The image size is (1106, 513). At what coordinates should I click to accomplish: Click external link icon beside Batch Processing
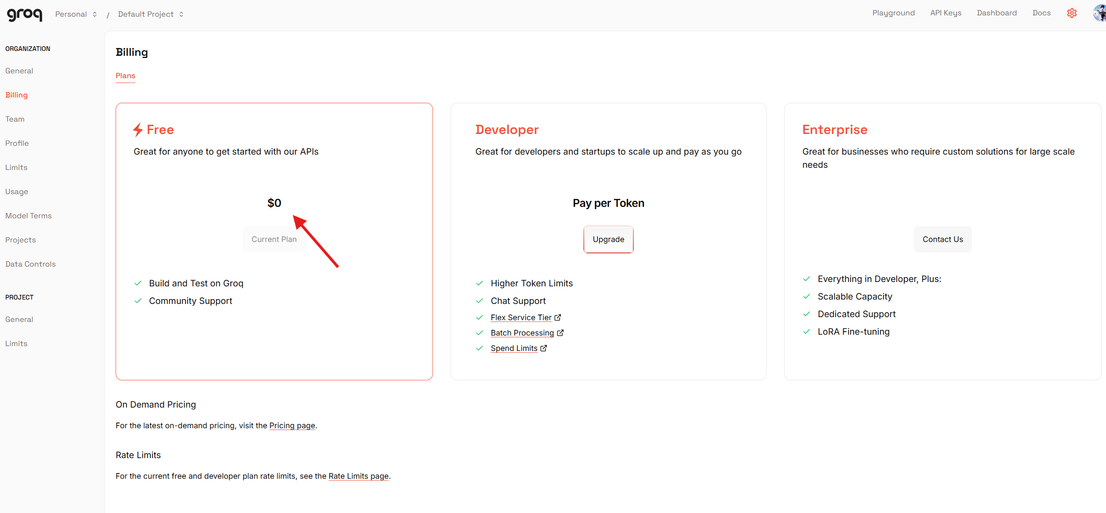click(560, 333)
